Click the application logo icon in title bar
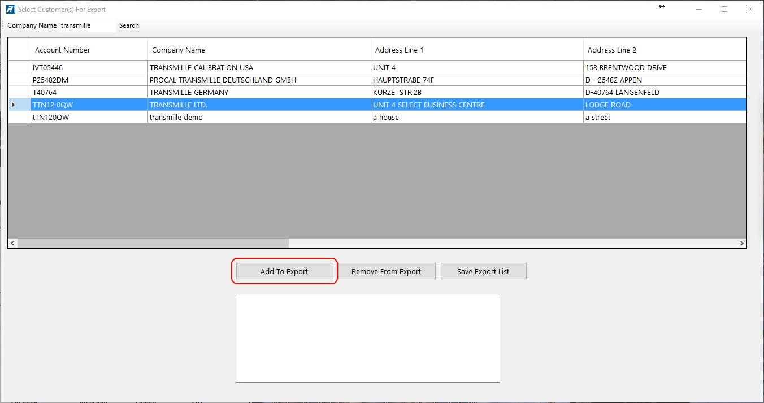 tap(10, 9)
